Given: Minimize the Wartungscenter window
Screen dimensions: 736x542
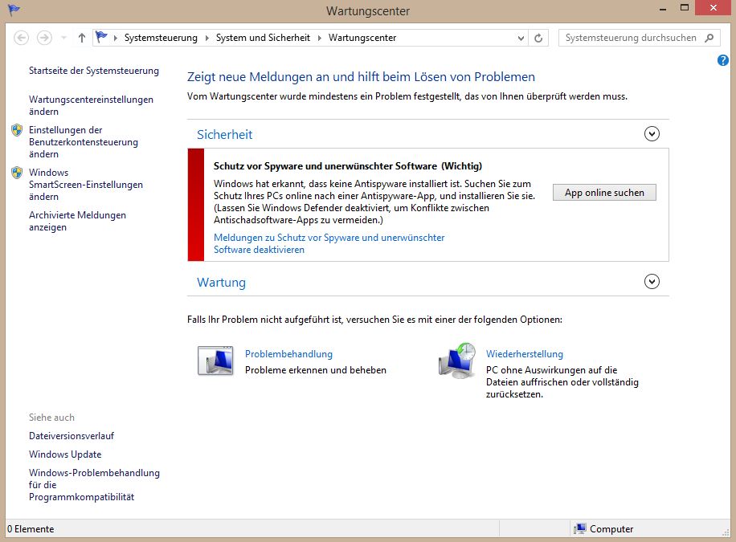Looking at the screenshot, I should click(x=663, y=9).
